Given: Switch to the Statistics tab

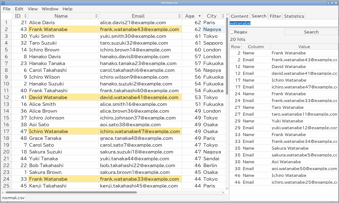Looking at the screenshot, I should (x=294, y=16).
